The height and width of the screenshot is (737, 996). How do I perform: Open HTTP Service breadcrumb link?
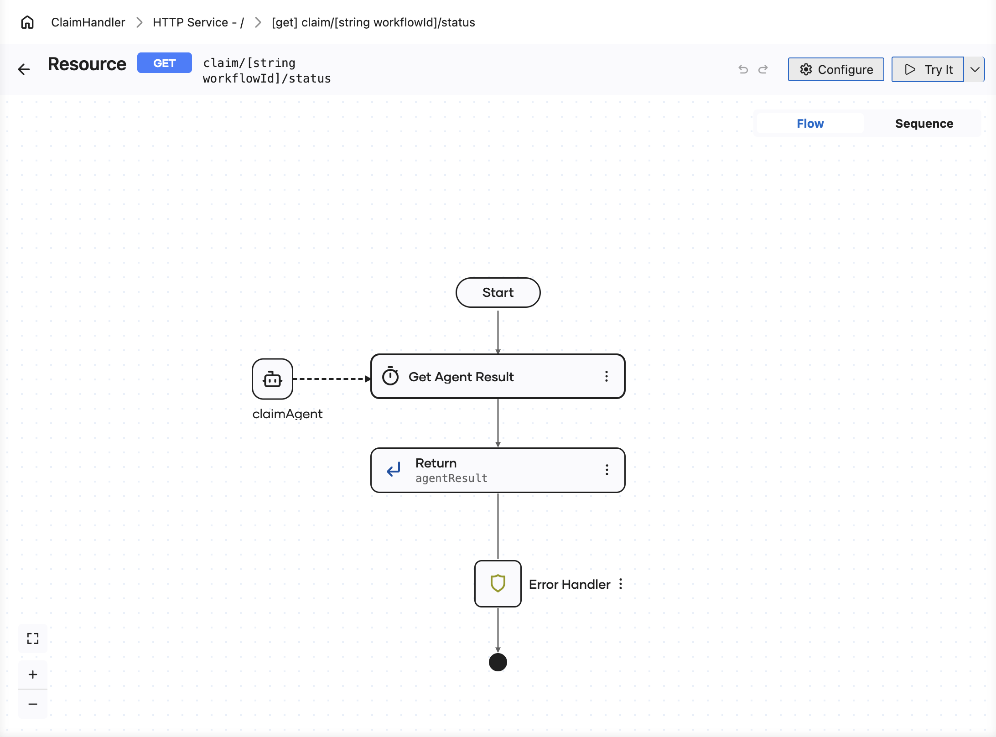(198, 22)
